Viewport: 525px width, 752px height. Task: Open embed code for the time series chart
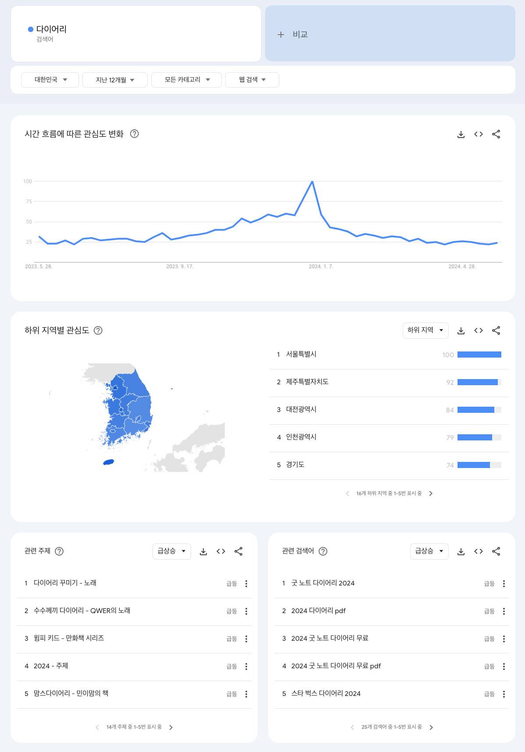pyautogui.click(x=478, y=134)
